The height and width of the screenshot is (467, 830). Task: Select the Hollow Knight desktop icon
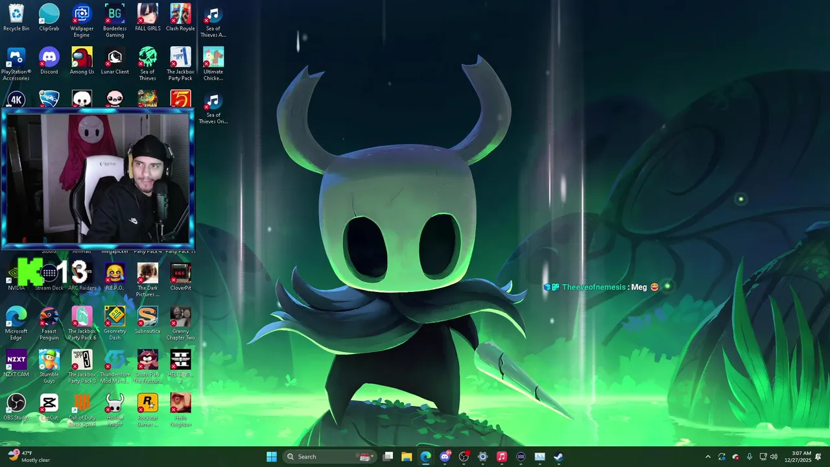115,411
